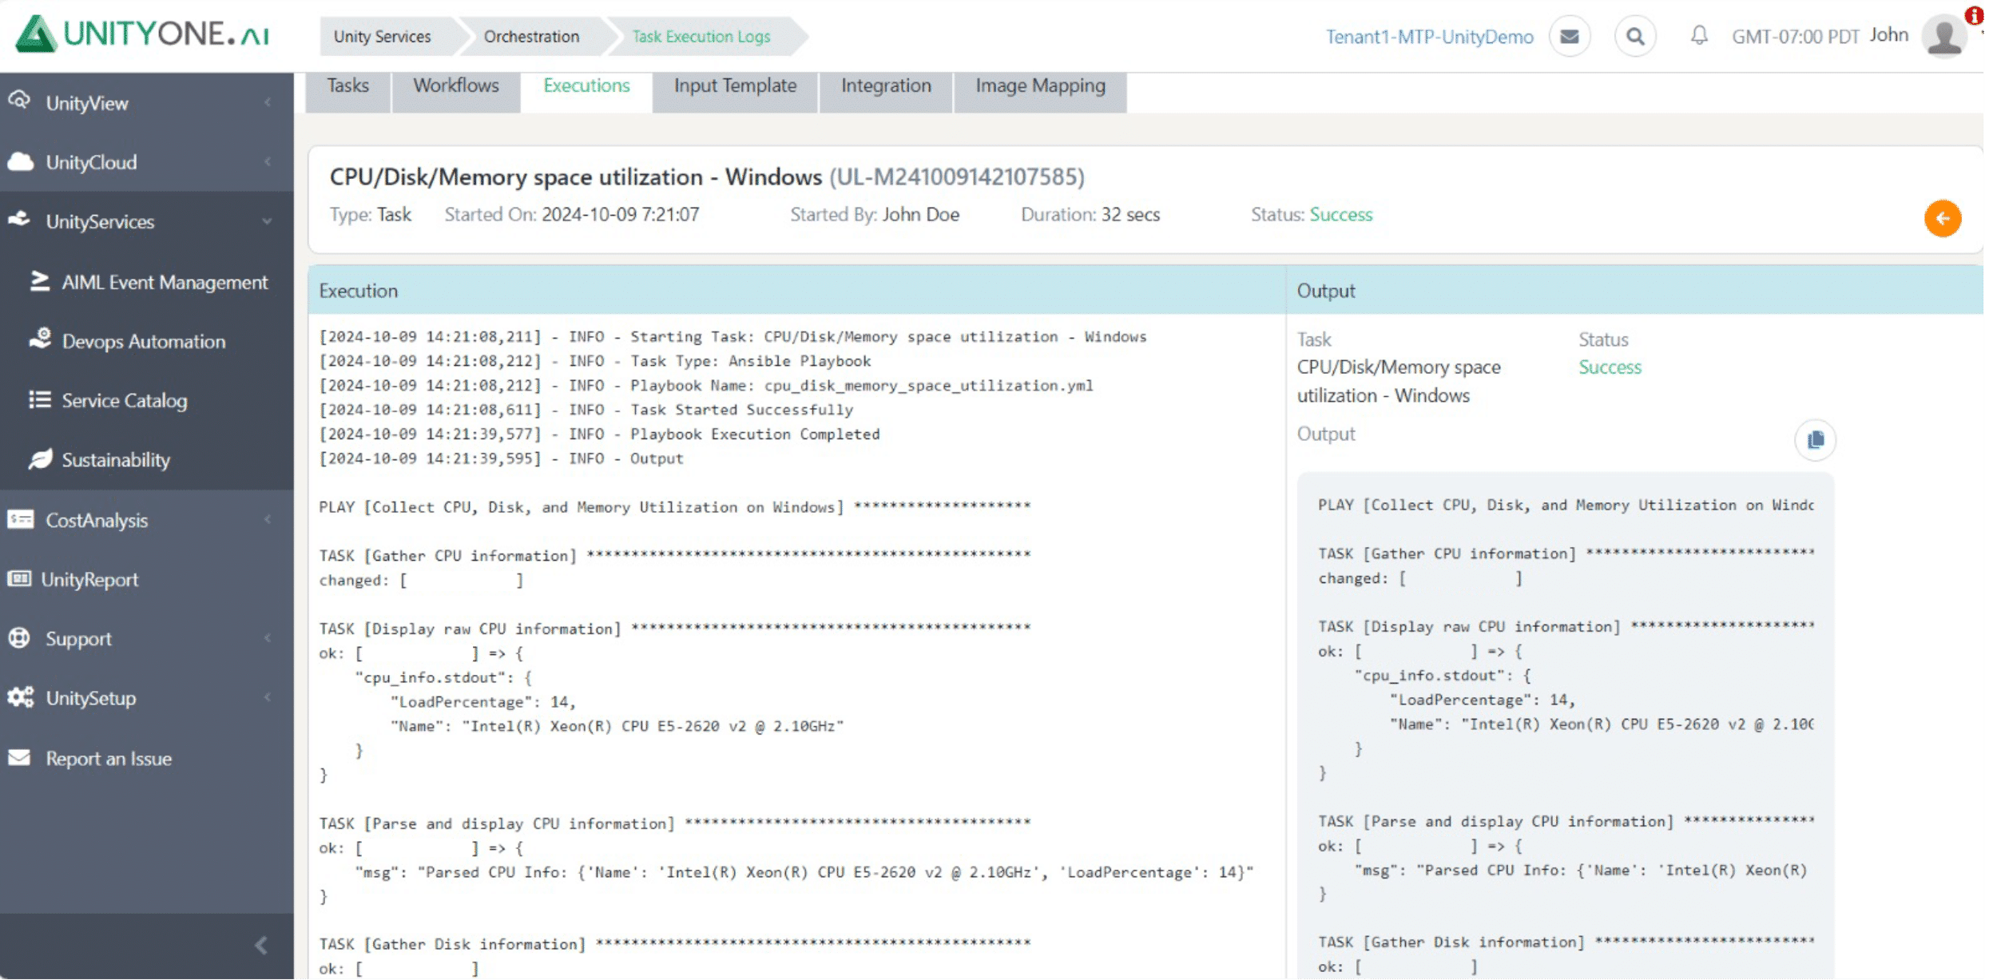Click the red info badge icon
This screenshot has width=1997, height=980.
pyautogui.click(x=1974, y=15)
